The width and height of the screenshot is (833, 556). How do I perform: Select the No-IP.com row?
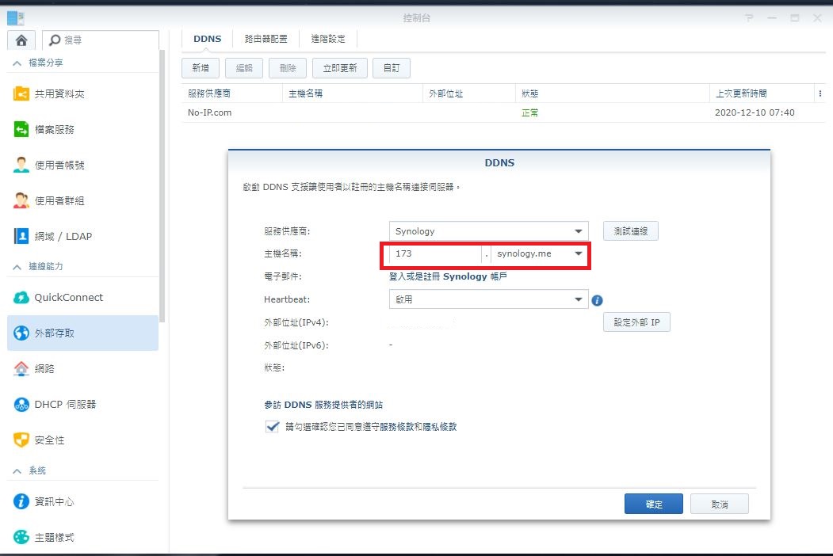[502, 112]
